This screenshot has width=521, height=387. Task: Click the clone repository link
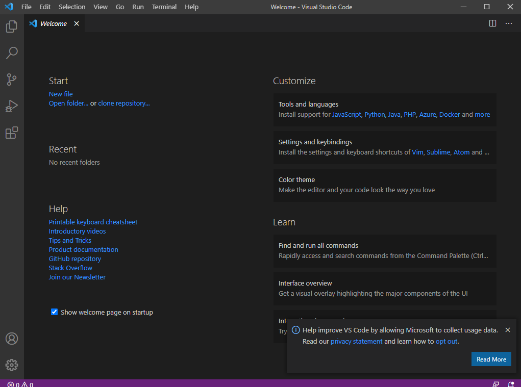[x=123, y=103]
